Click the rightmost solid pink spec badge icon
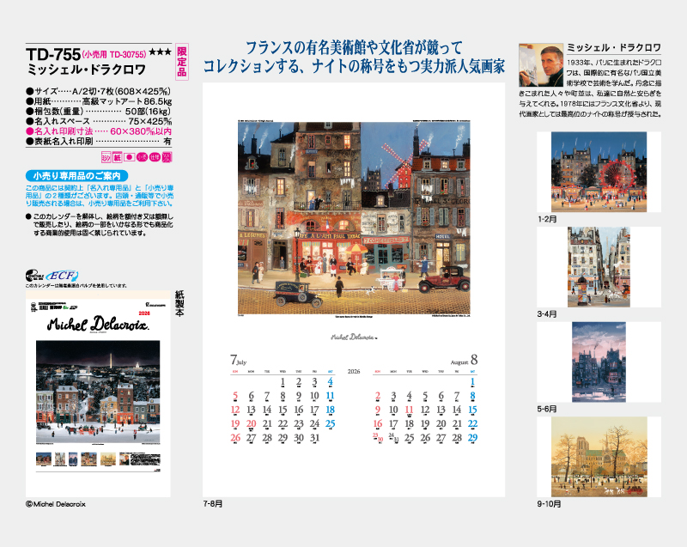 coord(167,157)
